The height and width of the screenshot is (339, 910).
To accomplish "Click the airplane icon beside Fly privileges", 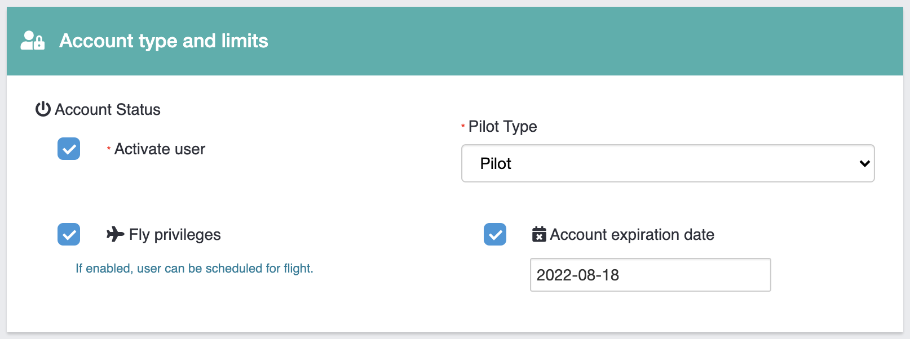I will (115, 234).
